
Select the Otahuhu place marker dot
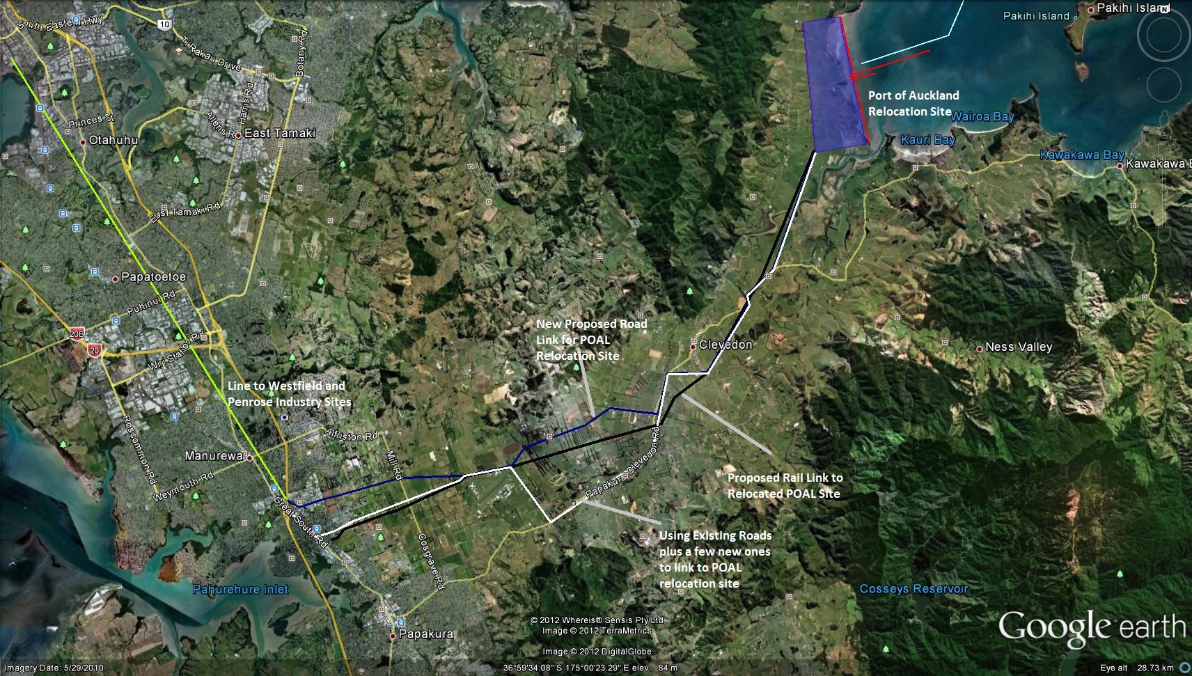click(x=84, y=141)
